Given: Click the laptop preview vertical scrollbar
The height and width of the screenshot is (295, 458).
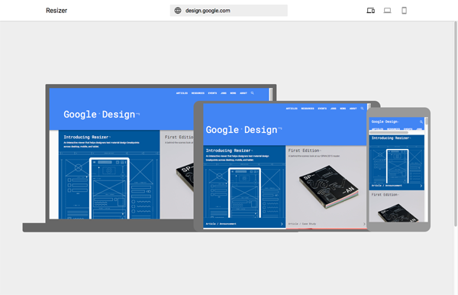Looking at the screenshot, I should (x=271, y=94).
